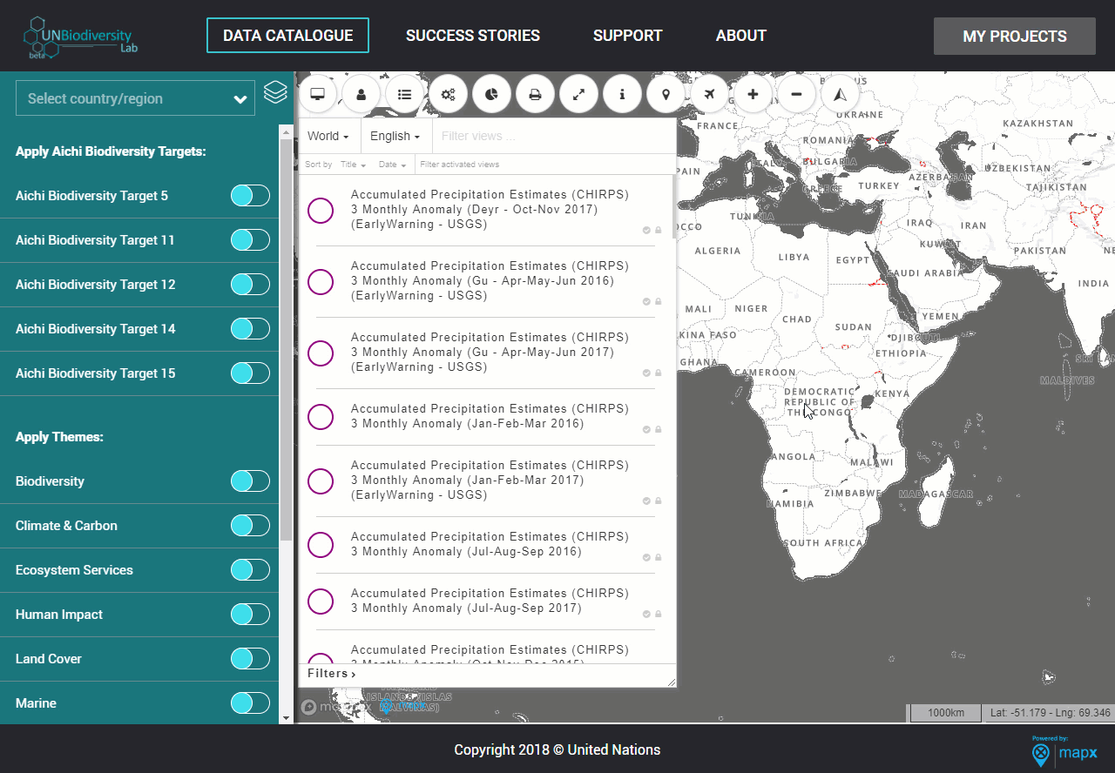Screen dimensions: 1115x773
Task: Zoom in with the plus icon
Action: (753, 94)
